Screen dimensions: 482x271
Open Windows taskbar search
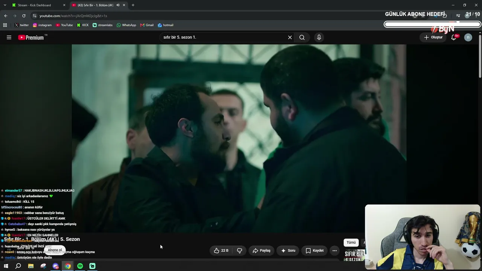pyautogui.click(x=18, y=266)
